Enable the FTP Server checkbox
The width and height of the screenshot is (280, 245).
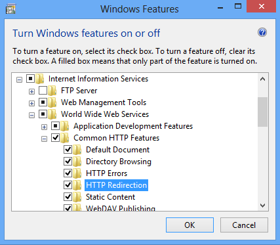(43, 90)
